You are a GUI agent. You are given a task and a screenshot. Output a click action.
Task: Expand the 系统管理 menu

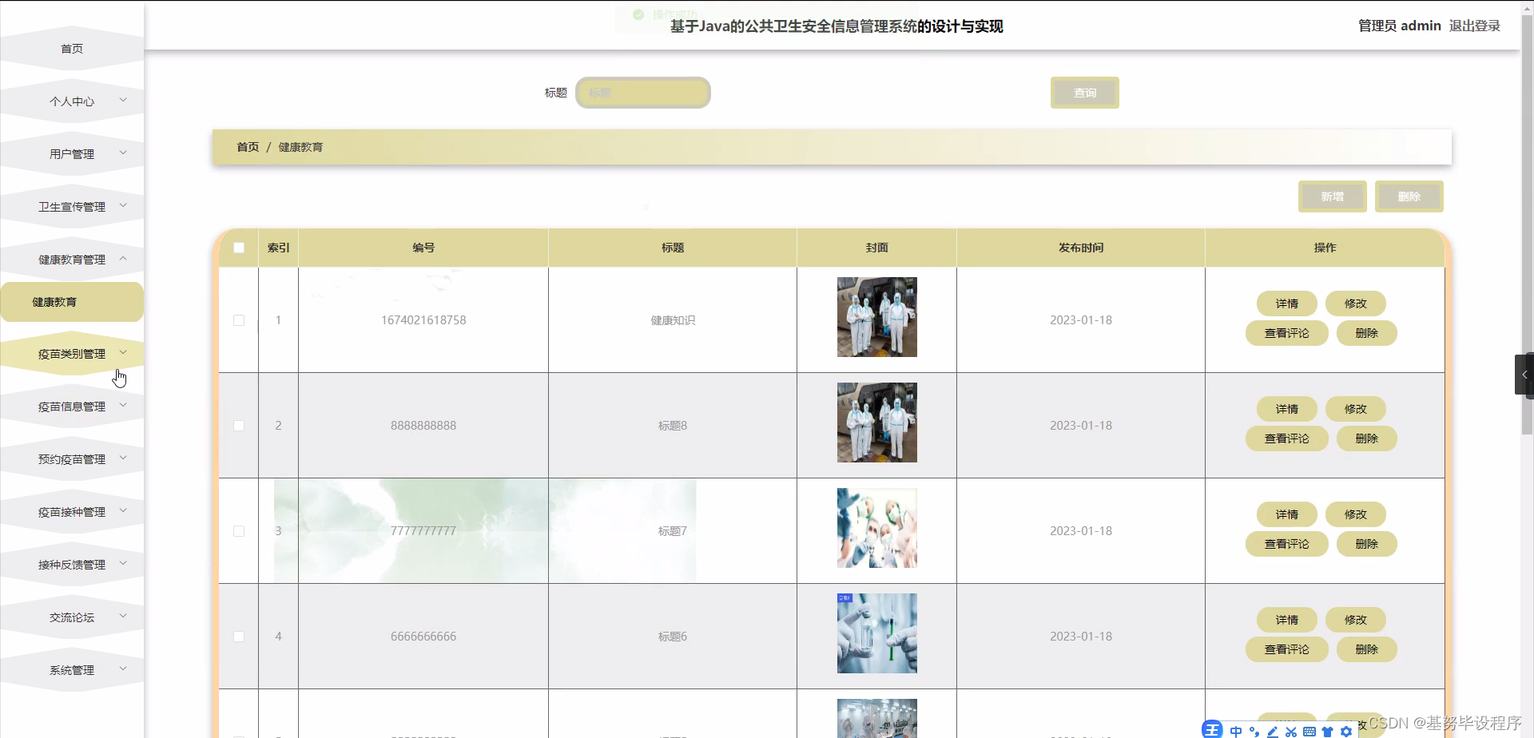[x=72, y=669]
